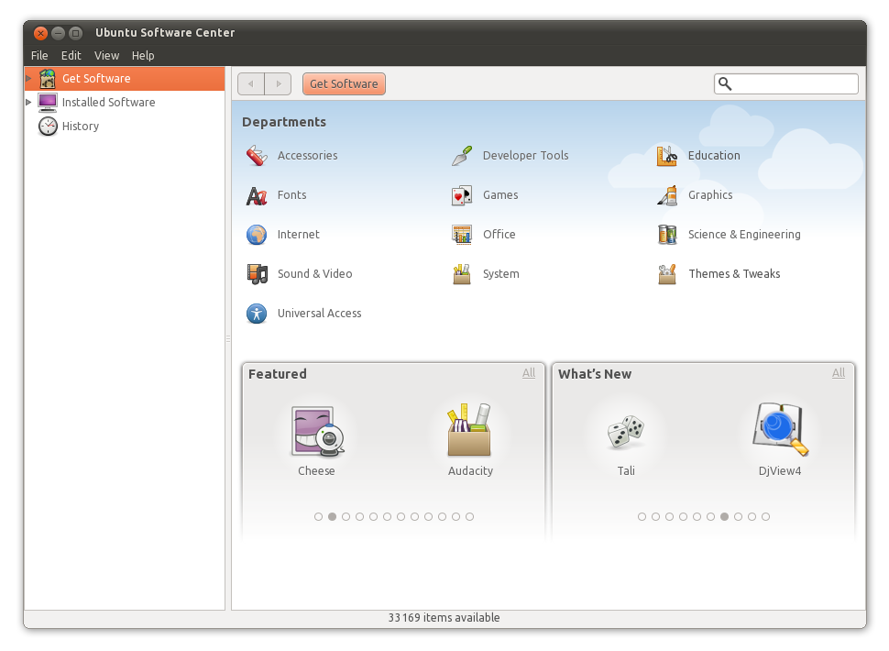
Task: Select the eighth What's New carousel dot
Action: pyautogui.click(x=738, y=516)
